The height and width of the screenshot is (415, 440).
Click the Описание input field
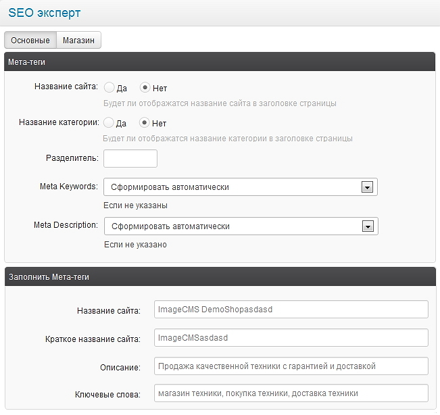point(291,366)
